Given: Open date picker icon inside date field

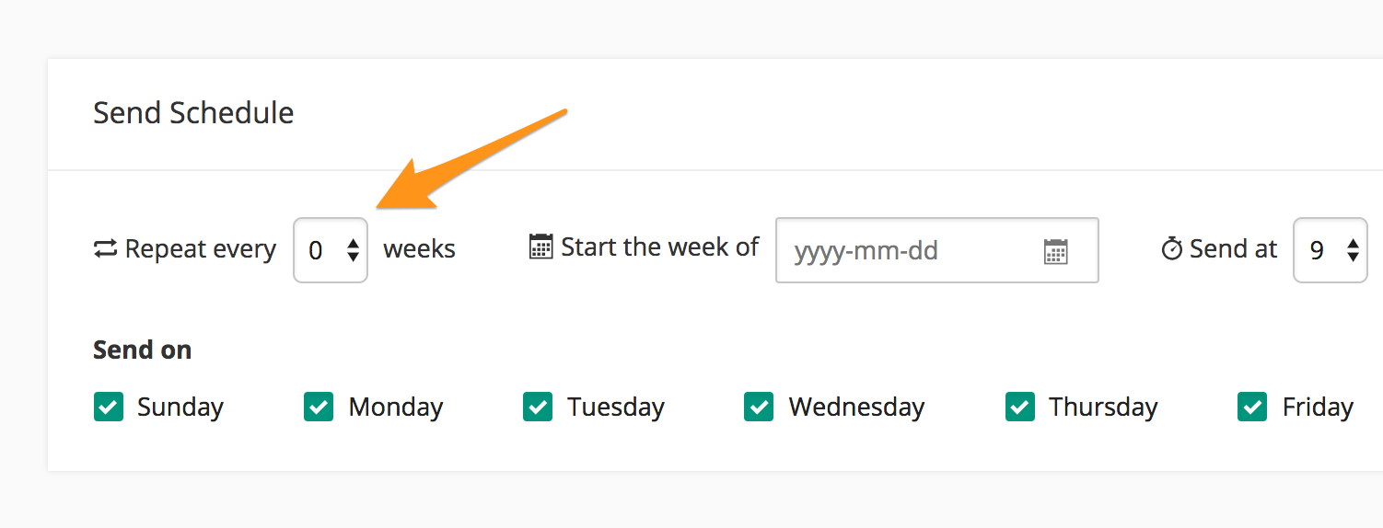Looking at the screenshot, I should point(1055,251).
